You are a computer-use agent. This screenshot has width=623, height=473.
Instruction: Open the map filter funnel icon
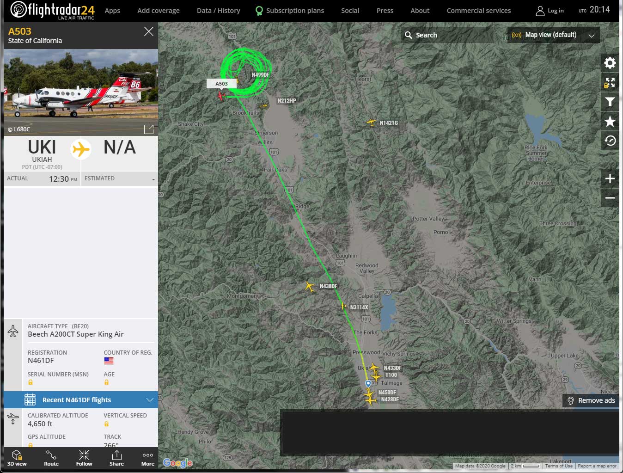610,102
